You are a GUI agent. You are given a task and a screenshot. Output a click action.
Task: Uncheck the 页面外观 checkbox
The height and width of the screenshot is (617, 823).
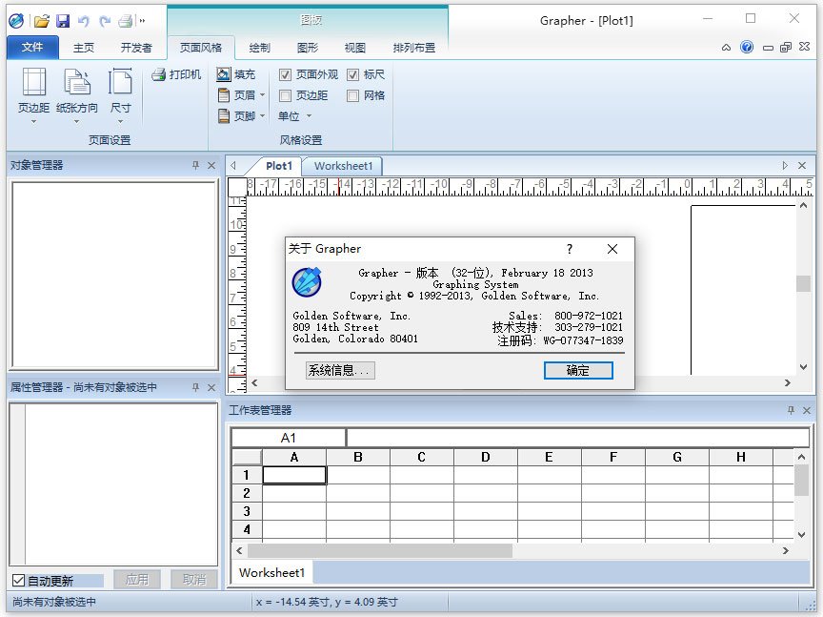click(x=285, y=74)
